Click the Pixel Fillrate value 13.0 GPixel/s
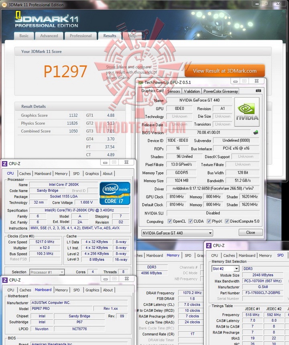This screenshot has width=289, height=345. coord(181,165)
